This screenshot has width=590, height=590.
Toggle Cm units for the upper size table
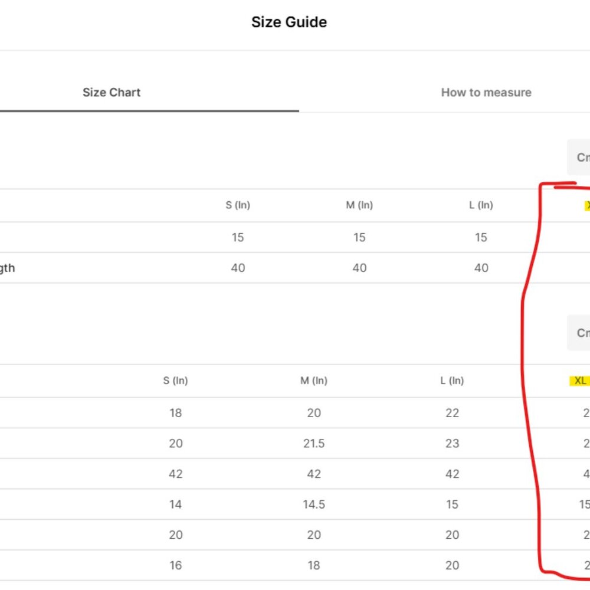(579, 158)
